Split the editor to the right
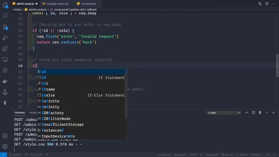Viewport: 279px width, 157px height. point(267,4)
